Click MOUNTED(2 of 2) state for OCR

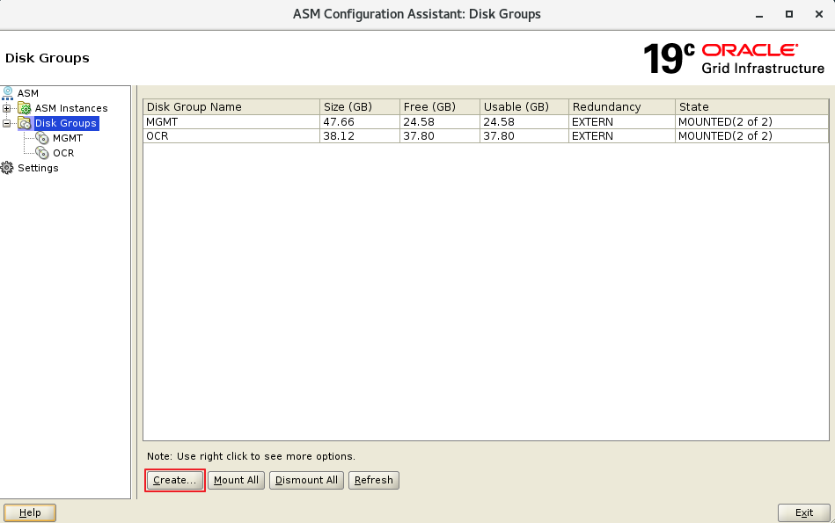725,135
